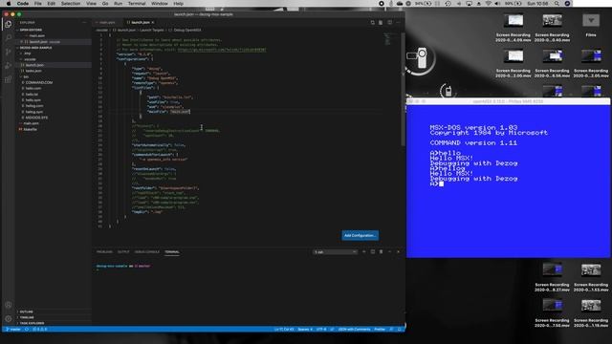Click the new terminal plus icon

[x=364, y=252]
